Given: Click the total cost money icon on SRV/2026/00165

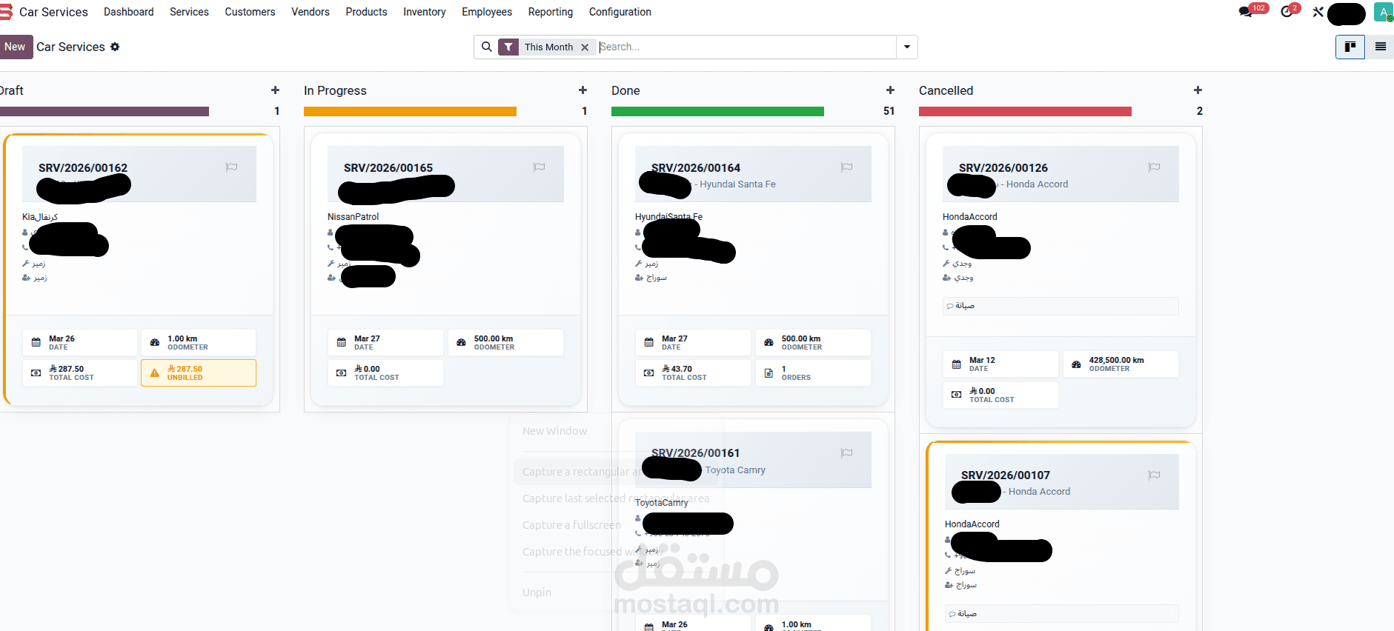Looking at the screenshot, I should 341,373.
